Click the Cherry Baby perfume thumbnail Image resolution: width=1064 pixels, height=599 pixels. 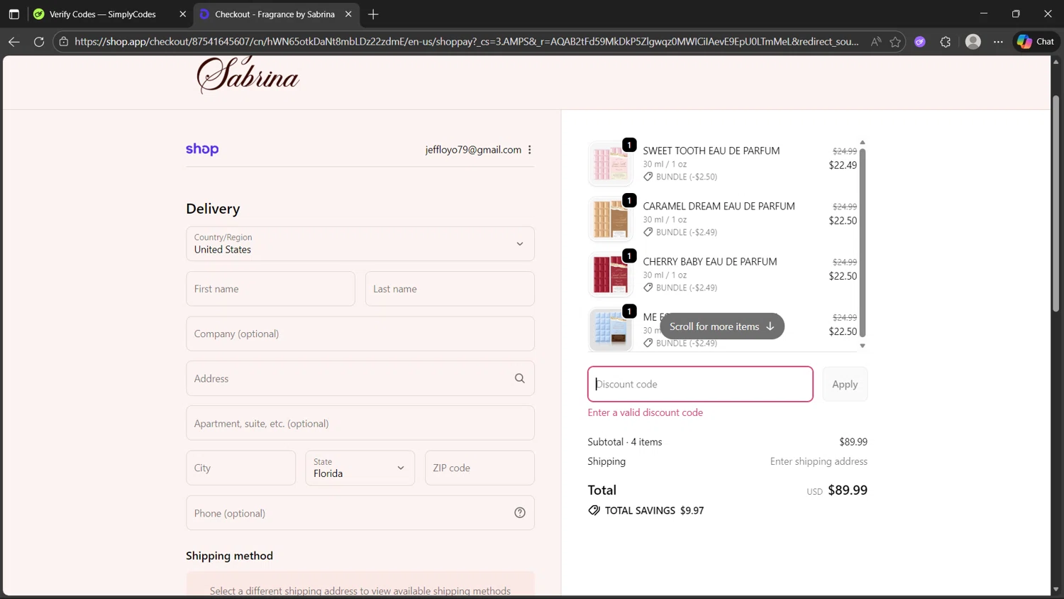pyautogui.click(x=610, y=274)
